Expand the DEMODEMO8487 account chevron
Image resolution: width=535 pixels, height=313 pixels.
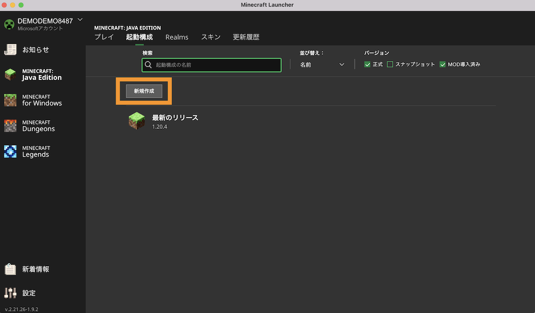point(80,20)
